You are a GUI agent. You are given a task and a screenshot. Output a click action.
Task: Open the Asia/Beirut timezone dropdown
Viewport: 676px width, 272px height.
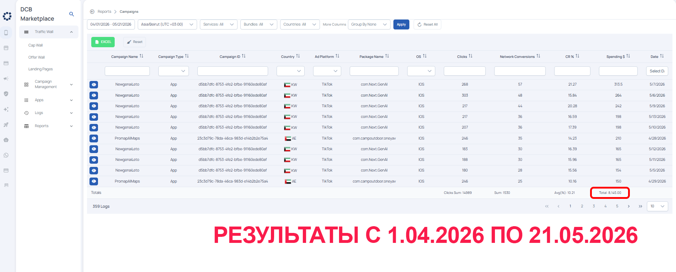click(x=167, y=25)
